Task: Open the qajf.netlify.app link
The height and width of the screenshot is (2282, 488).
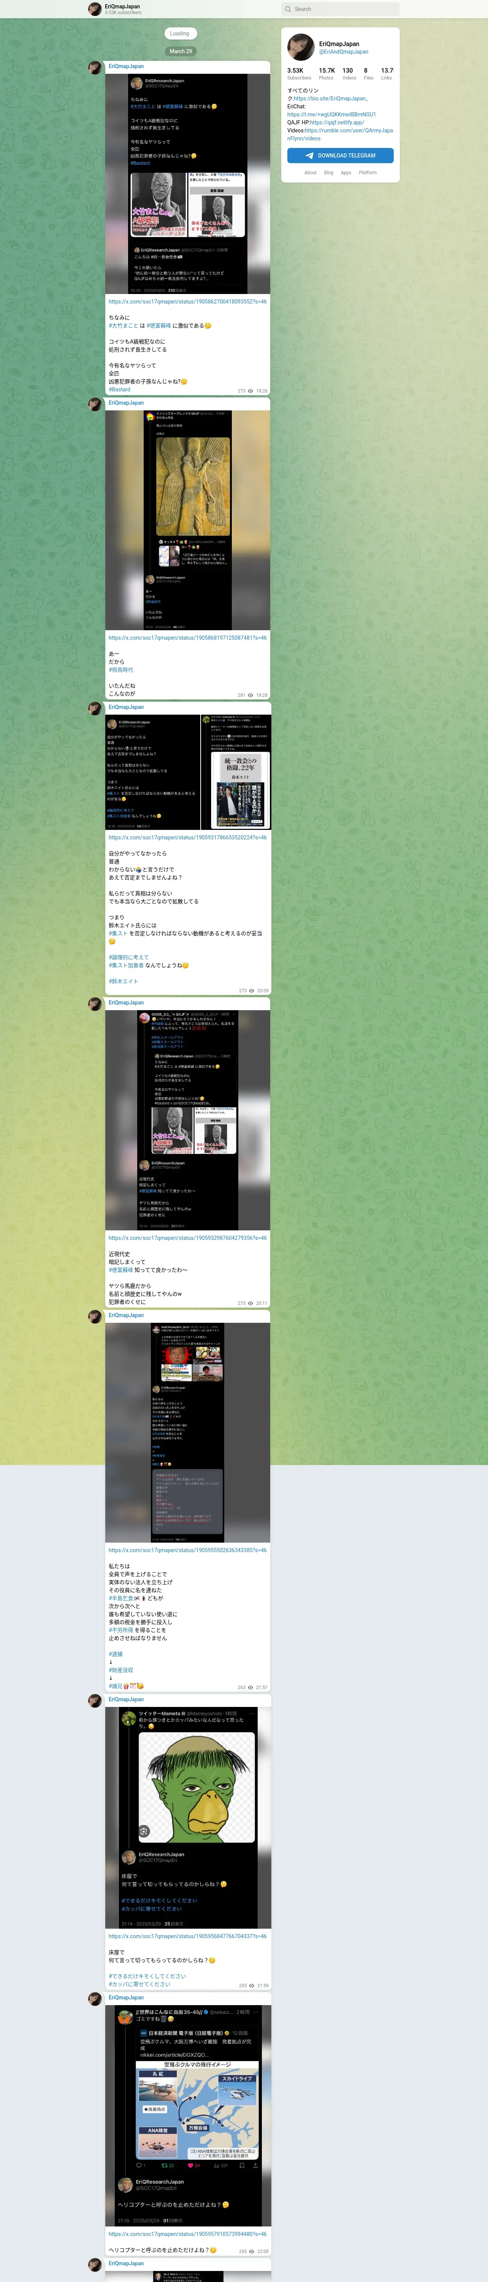Action: tap(337, 122)
